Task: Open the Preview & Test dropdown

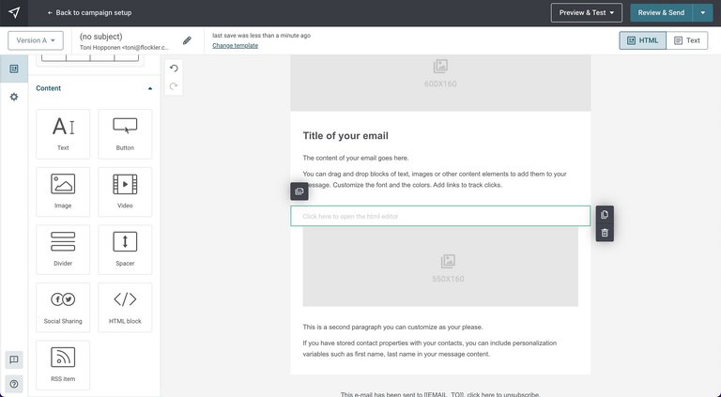Action: click(586, 13)
